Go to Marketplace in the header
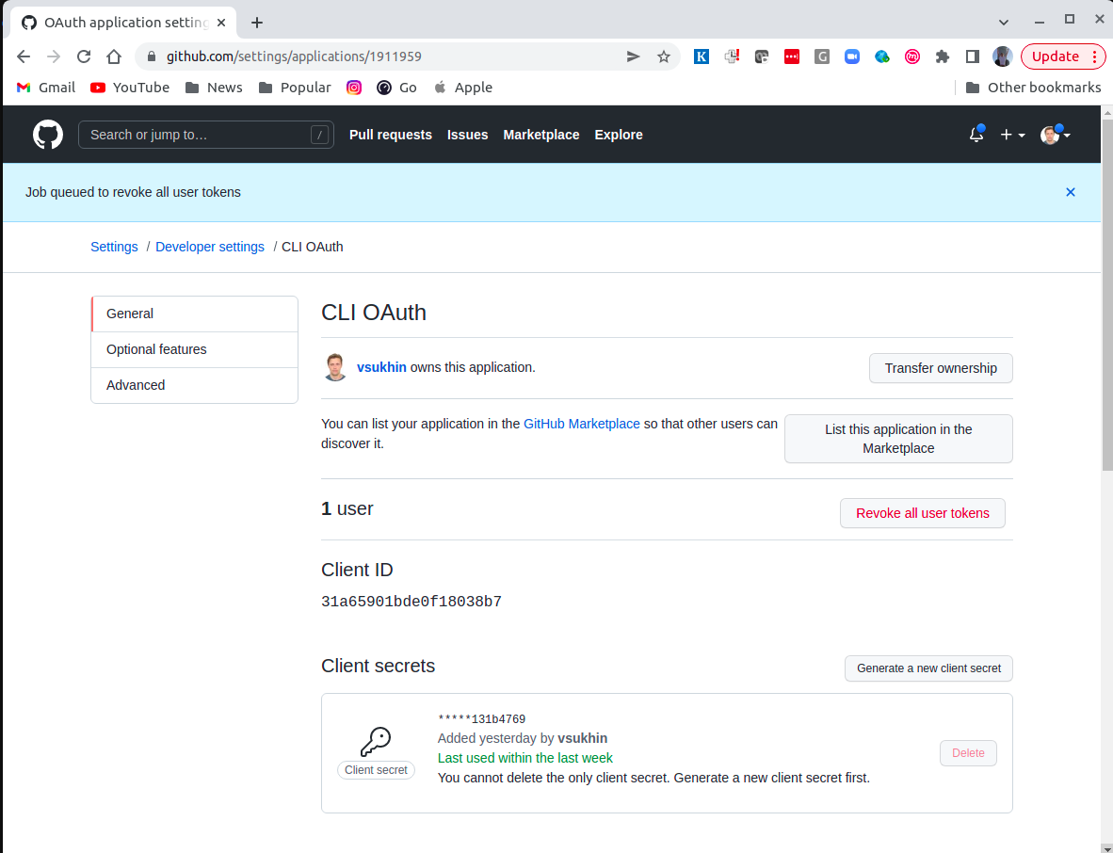The image size is (1113, 853). coord(540,135)
